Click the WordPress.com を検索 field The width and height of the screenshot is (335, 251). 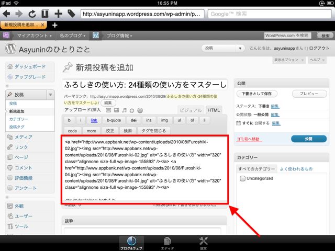point(287,36)
